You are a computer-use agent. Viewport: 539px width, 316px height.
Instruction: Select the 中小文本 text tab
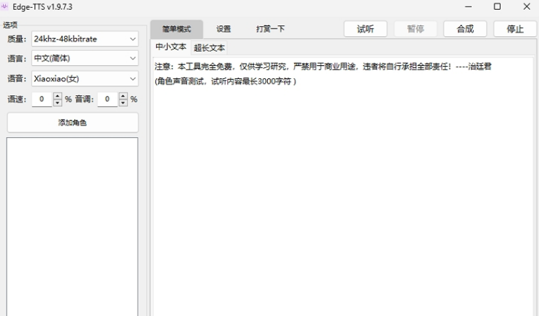pos(171,47)
